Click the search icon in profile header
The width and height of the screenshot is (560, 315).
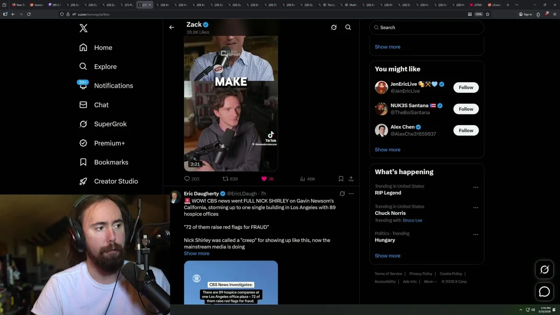pos(348,27)
